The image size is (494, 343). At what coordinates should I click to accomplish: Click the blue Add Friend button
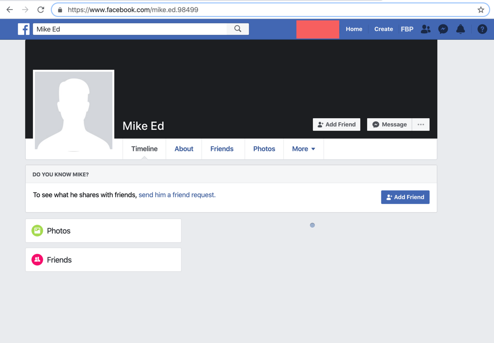click(405, 197)
